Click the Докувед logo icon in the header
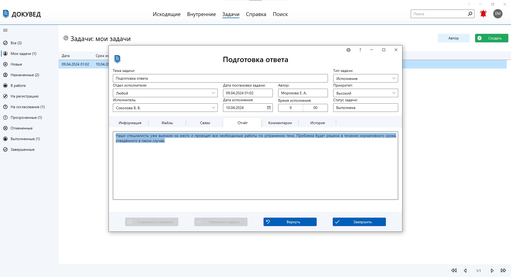Screen dimensions: 511x277 (6, 14)
